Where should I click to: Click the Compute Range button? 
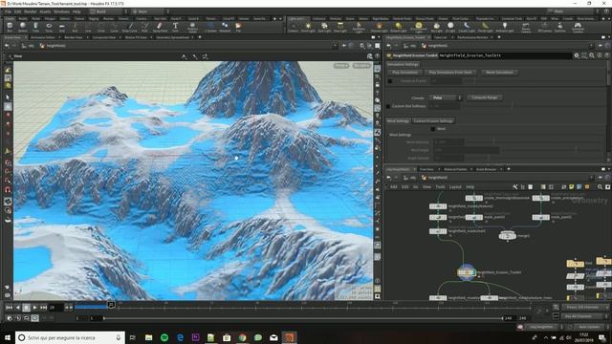(x=485, y=97)
